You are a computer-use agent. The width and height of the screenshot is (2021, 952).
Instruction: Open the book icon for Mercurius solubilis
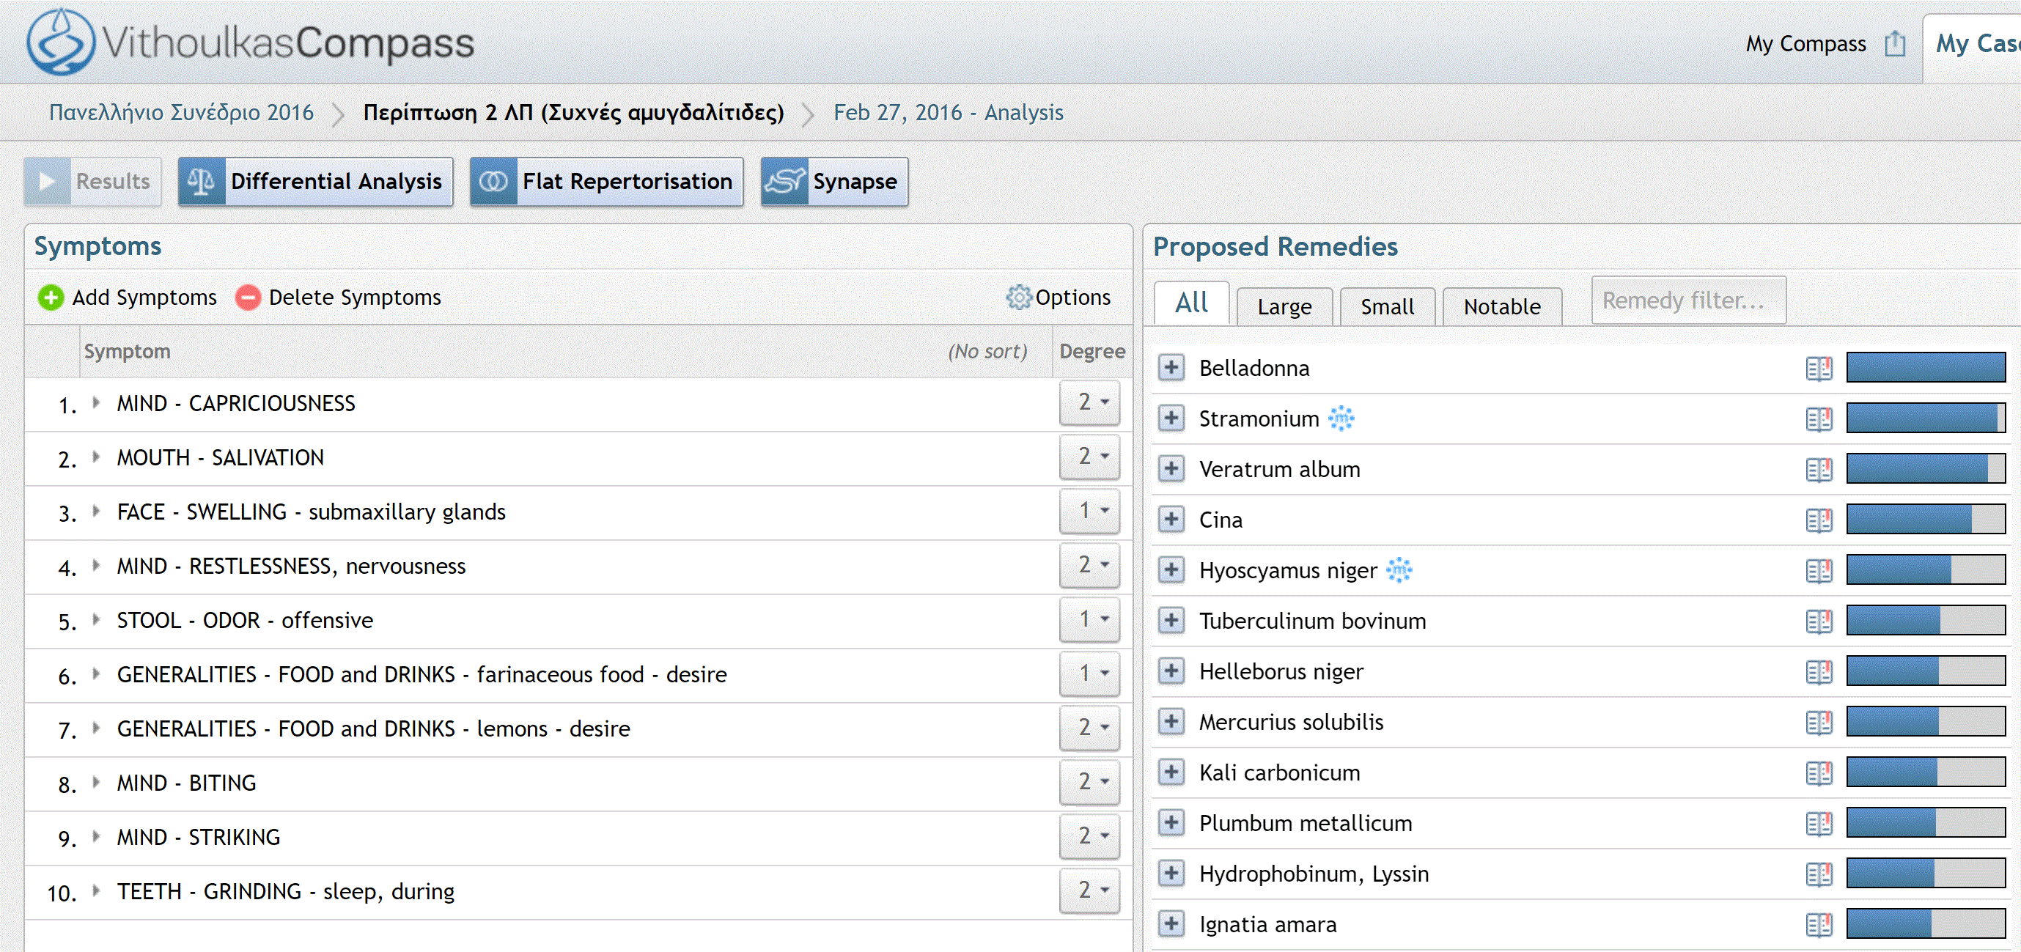click(1819, 722)
